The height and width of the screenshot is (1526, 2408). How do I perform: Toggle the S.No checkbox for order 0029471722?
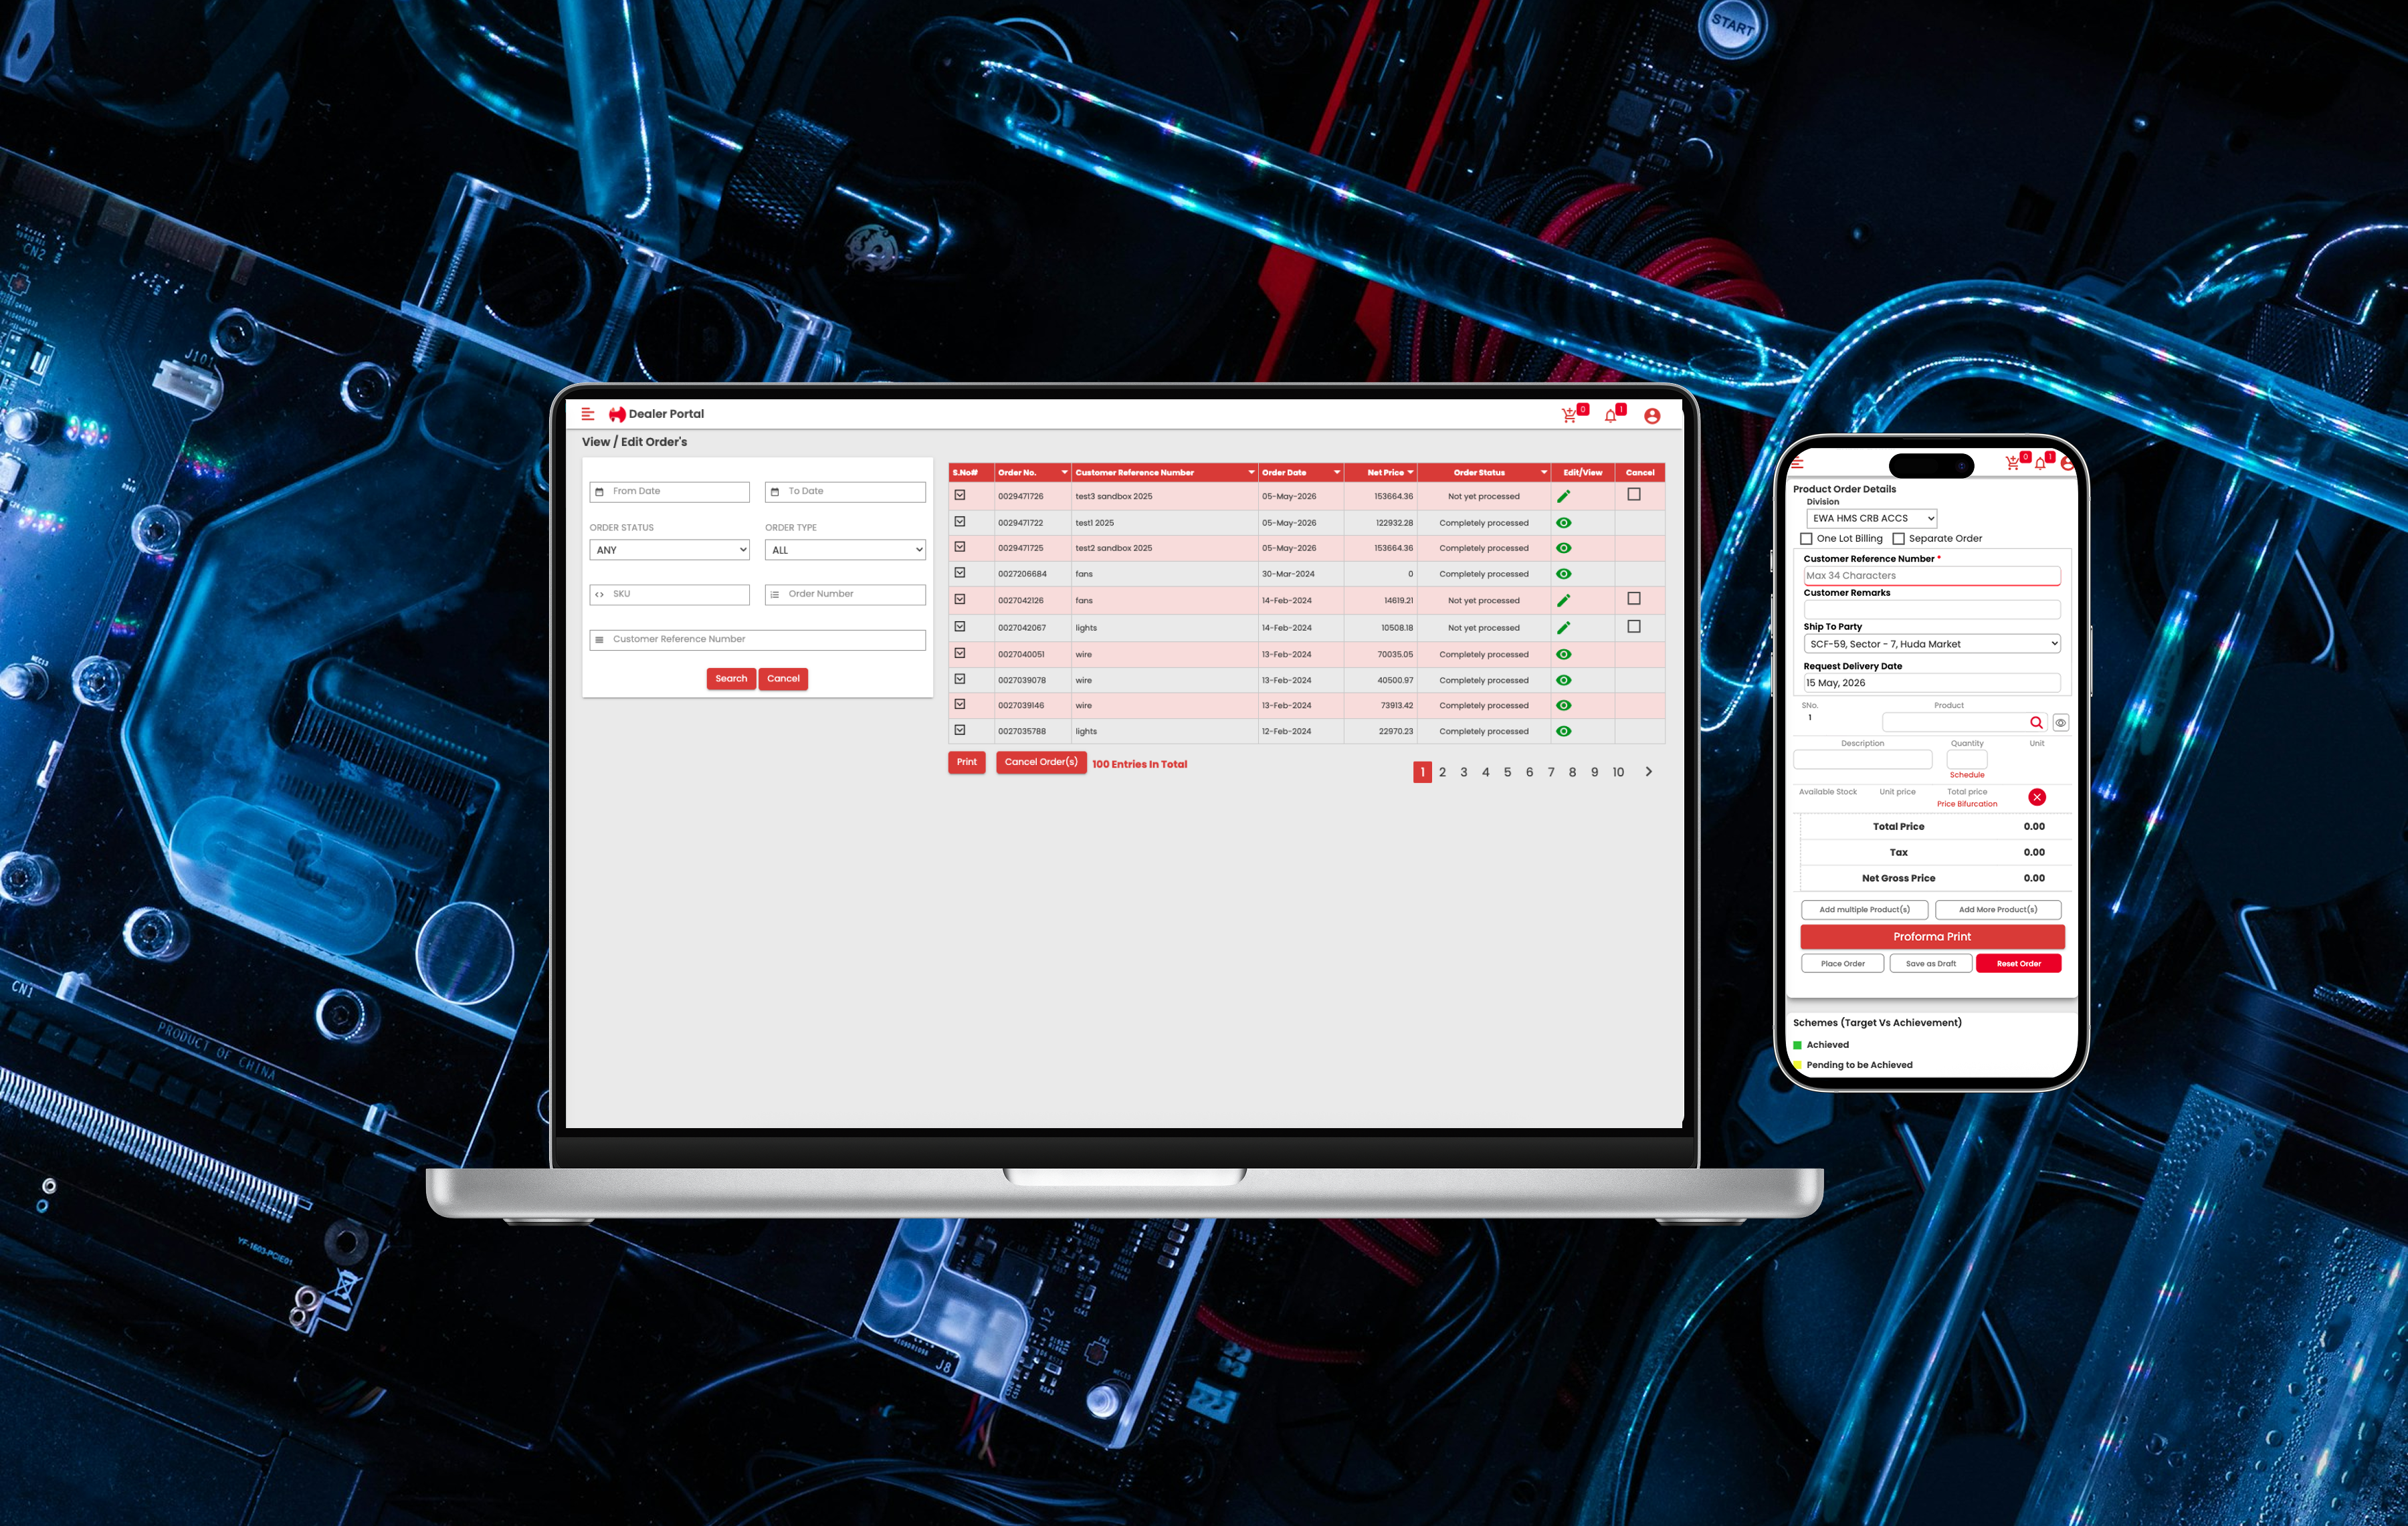[x=960, y=521]
